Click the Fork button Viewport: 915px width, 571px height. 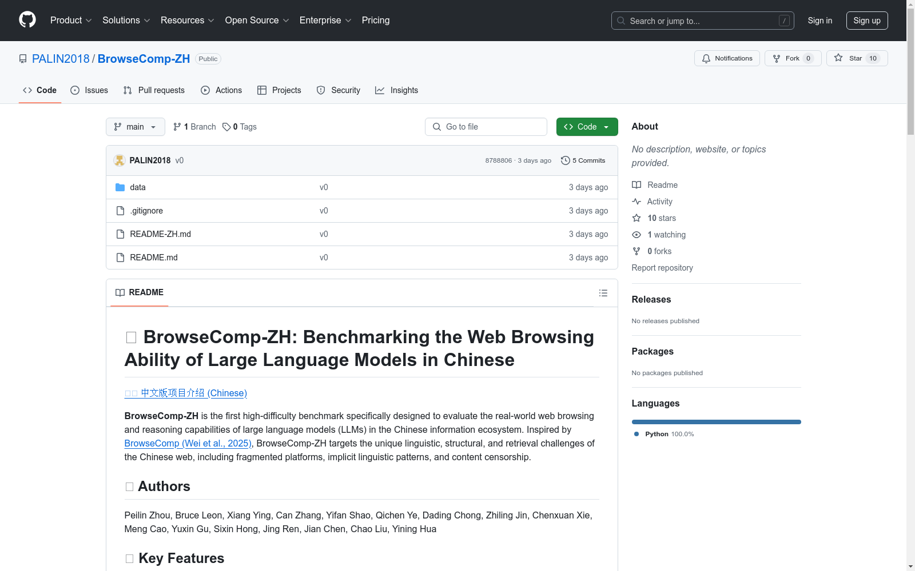793,58
